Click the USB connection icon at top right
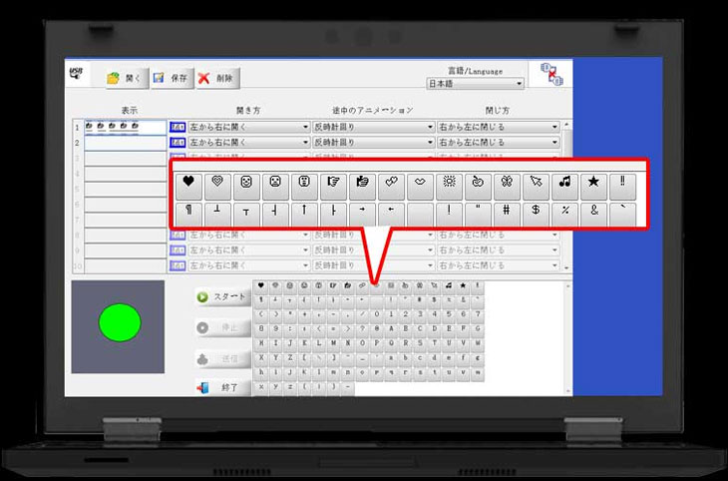728x481 pixels. pyautogui.click(x=549, y=76)
